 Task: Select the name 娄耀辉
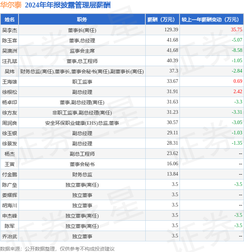[x=10, y=195]
